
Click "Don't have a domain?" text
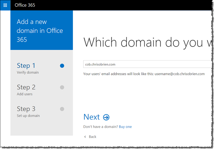click(x=101, y=127)
